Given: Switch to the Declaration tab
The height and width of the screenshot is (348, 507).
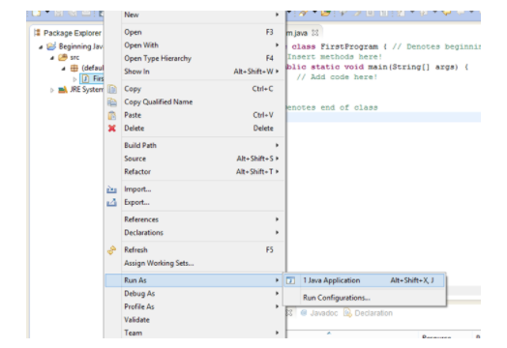Looking at the screenshot, I should click(x=369, y=313).
